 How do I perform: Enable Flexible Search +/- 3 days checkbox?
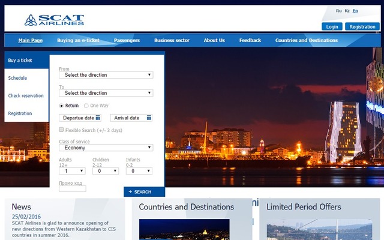click(x=61, y=130)
